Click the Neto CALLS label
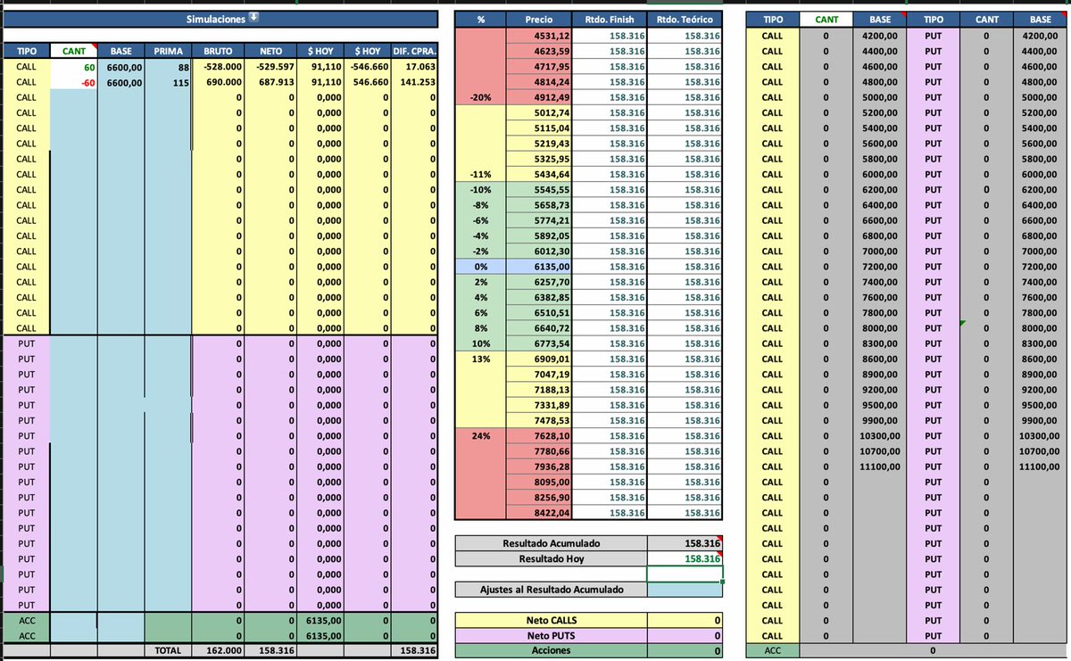 pyautogui.click(x=552, y=620)
